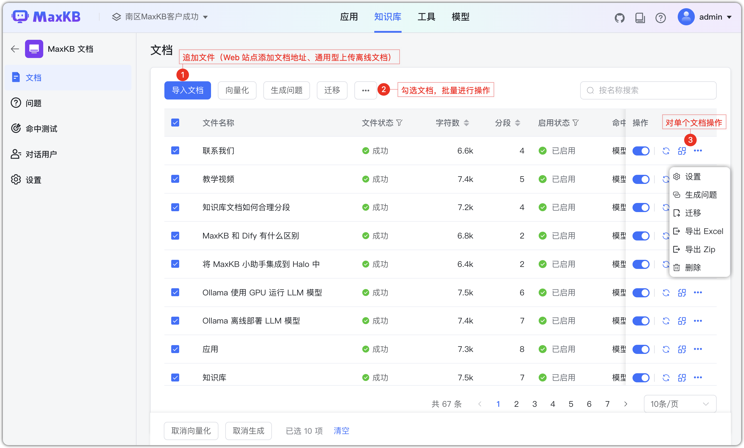The height and width of the screenshot is (448, 744).
Task: Expand the admin account dropdown arrow
Action: (x=729, y=18)
